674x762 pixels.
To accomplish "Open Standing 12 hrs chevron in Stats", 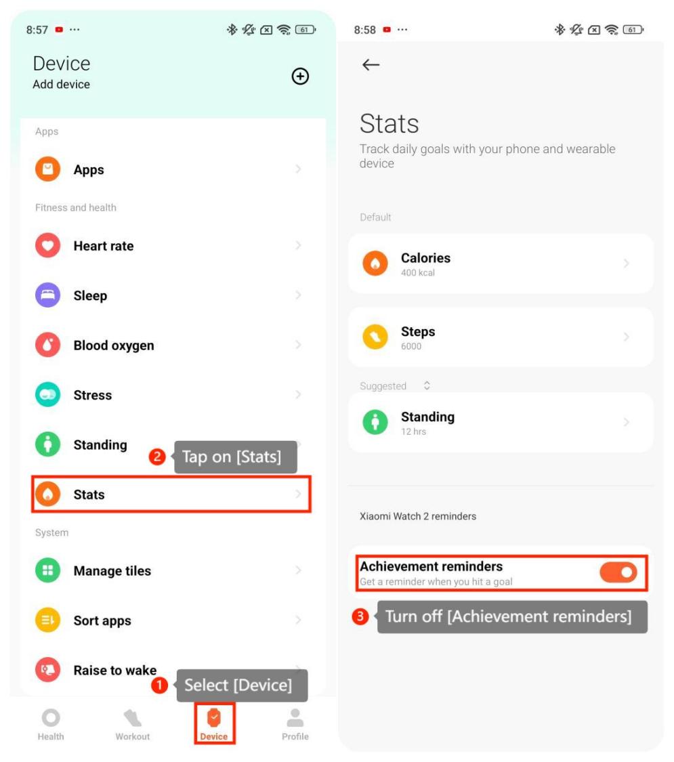I will (x=627, y=422).
